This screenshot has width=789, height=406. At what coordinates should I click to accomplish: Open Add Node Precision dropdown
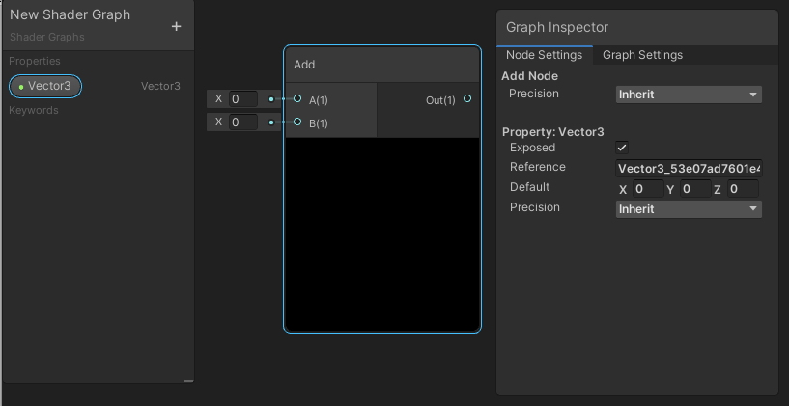coord(689,95)
